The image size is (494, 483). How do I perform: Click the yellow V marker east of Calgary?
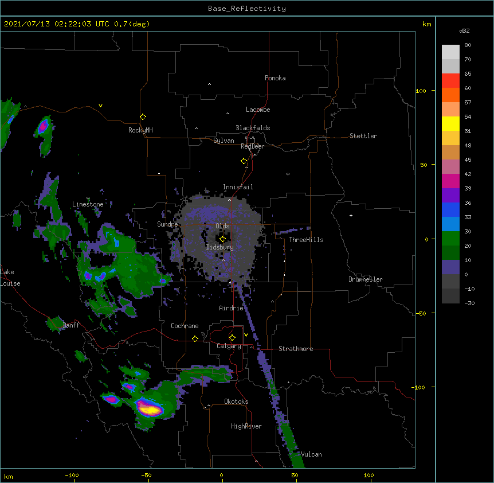[x=246, y=335]
